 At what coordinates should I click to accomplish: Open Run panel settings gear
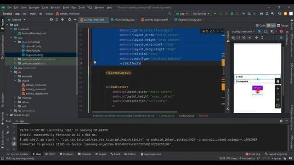[281, 121]
